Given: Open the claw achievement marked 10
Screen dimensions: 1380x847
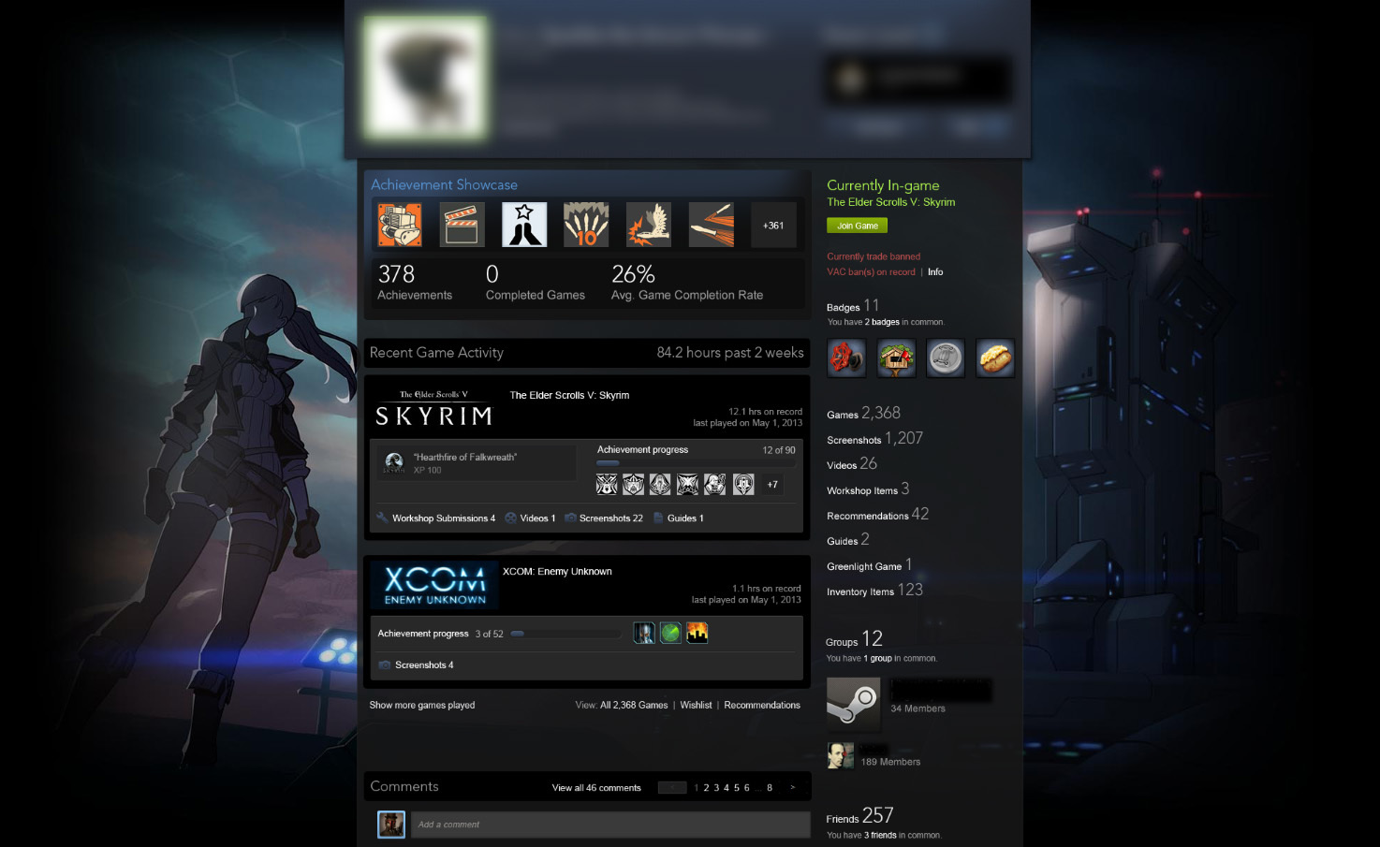Looking at the screenshot, I should tap(586, 225).
